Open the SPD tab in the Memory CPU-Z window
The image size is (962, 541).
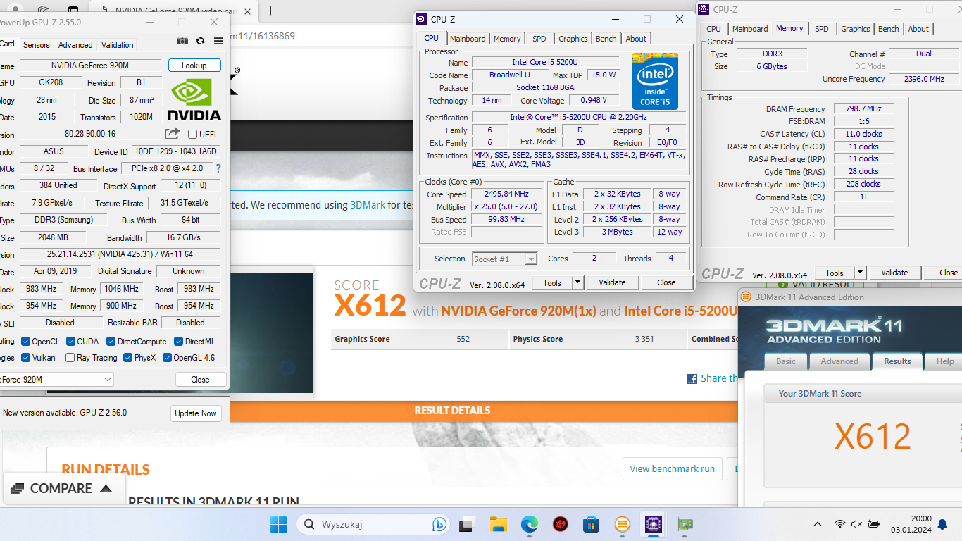[x=822, y=29]
